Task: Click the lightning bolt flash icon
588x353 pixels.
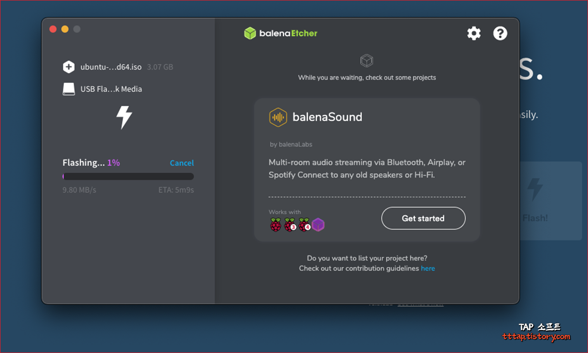Action: coord(124,117)
